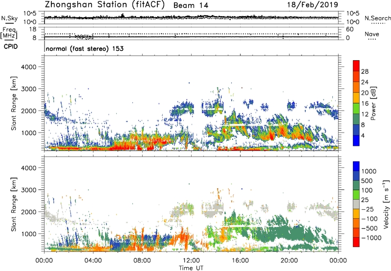391x271 pixels.
Task: Click the '20:00' time axis tick
Action: [289, 261]
